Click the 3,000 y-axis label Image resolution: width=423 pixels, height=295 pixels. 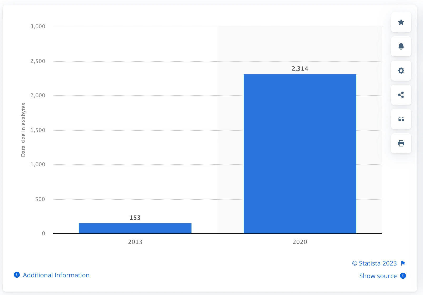tap(38, 26)
